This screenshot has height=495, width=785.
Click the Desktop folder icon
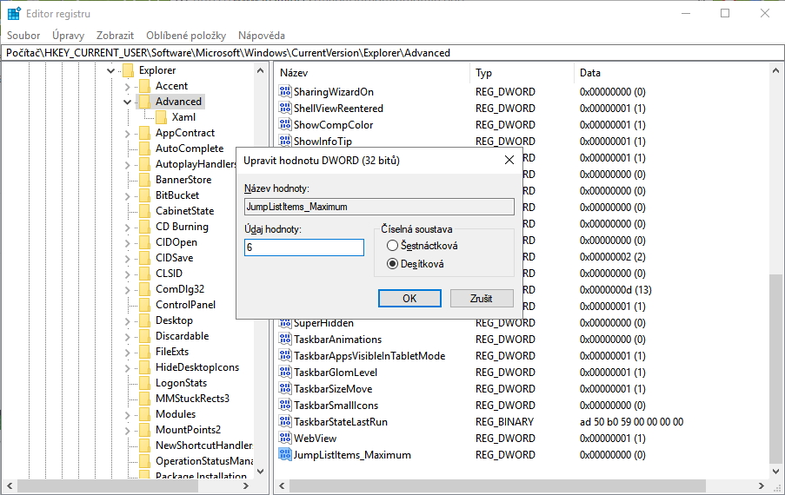pyautogui.click(x=144, y=320)
